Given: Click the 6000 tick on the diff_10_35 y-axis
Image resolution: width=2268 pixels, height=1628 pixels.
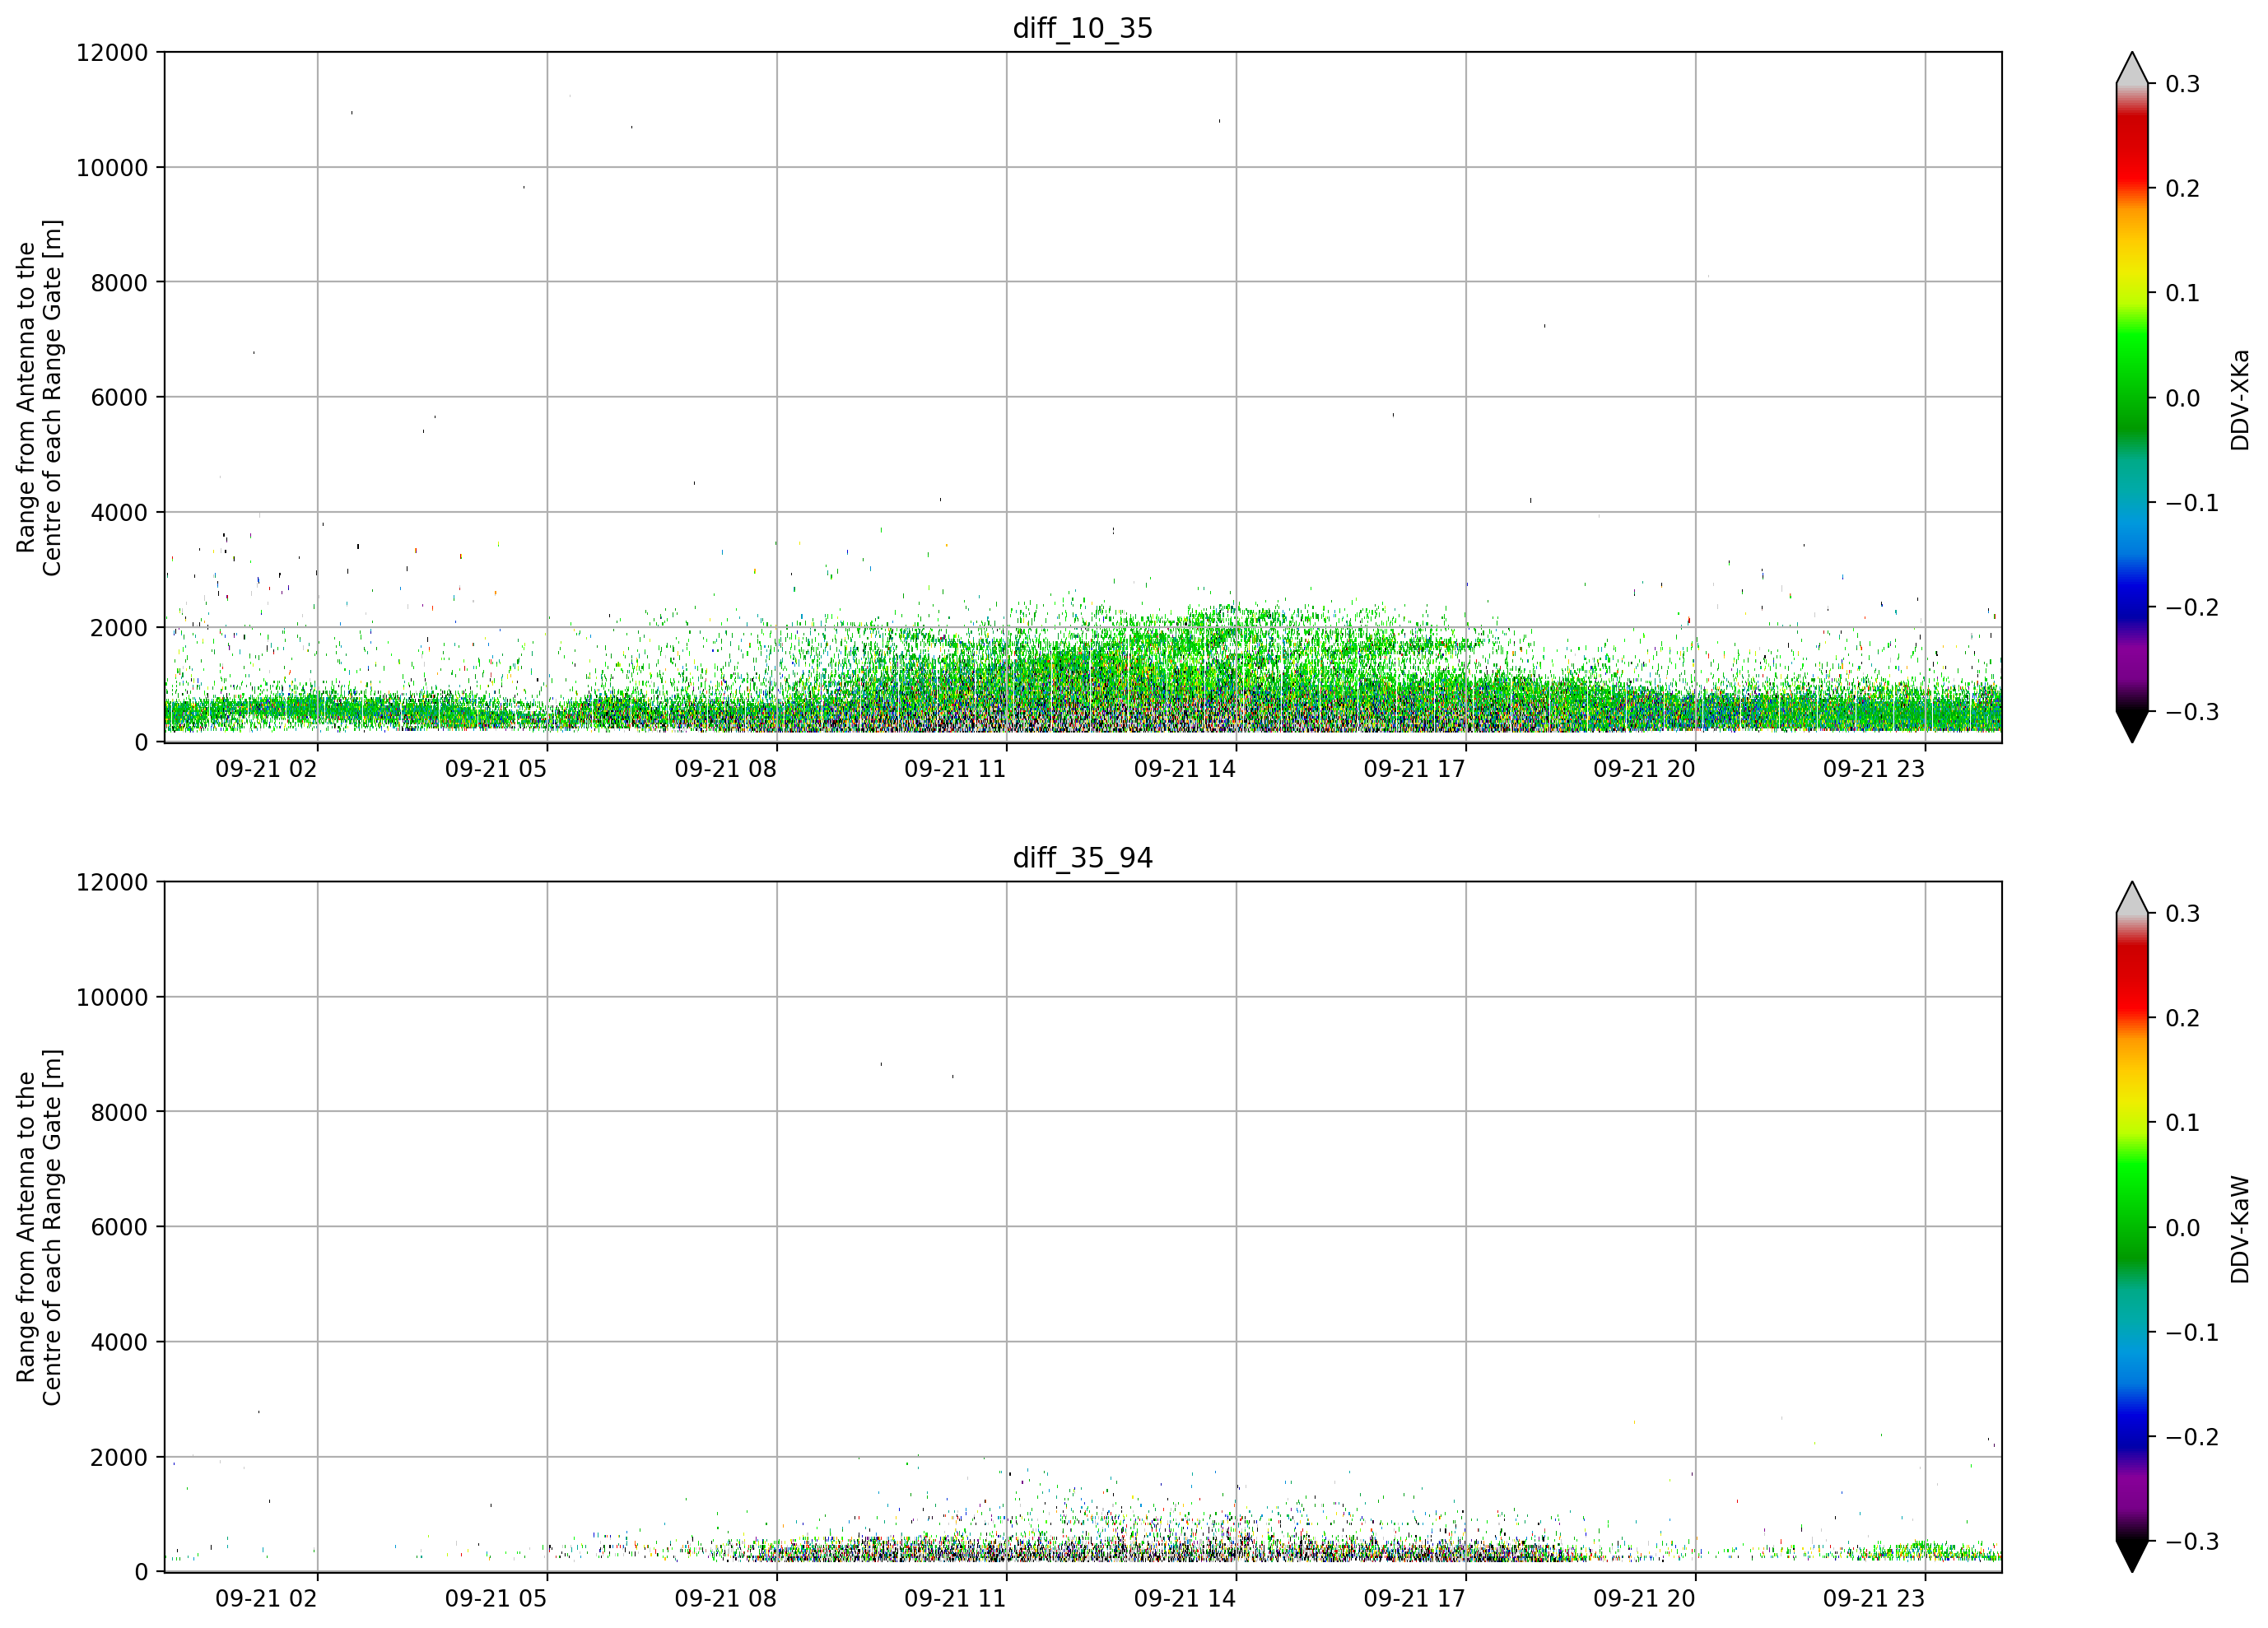Looking at the screenshot, I should (x=119, y=398).
